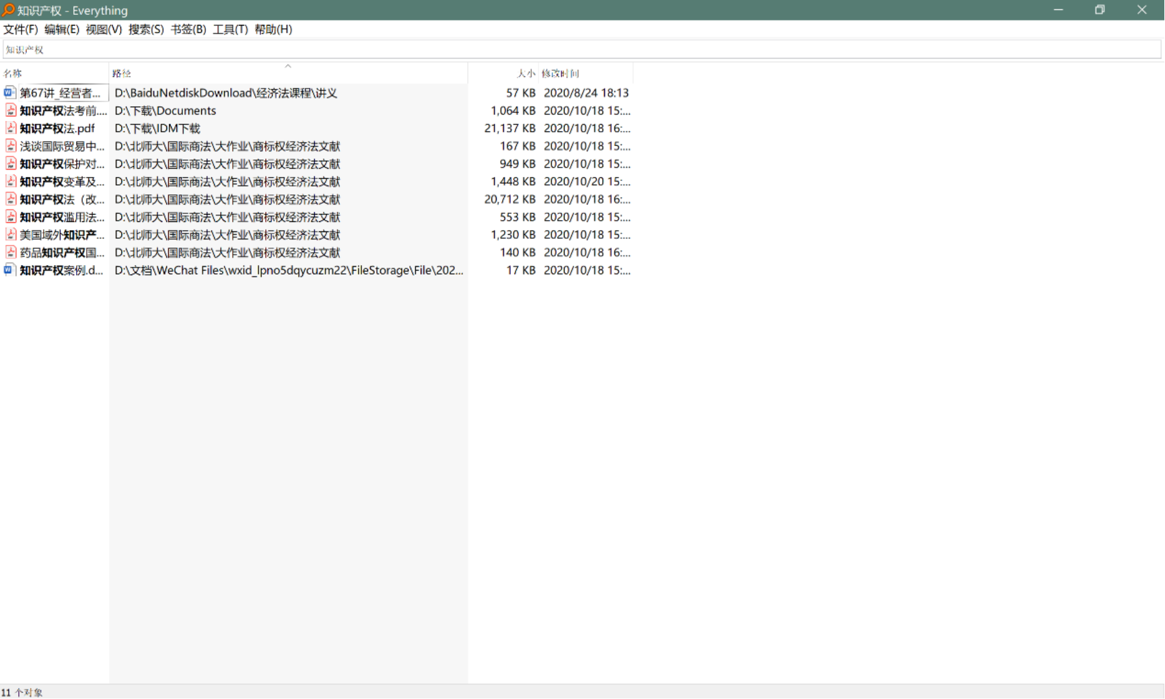The width and height of the screenshot is (1165, 699).
Task: Select the 知识产权滥用法 file row
Action: click(62, 217)
